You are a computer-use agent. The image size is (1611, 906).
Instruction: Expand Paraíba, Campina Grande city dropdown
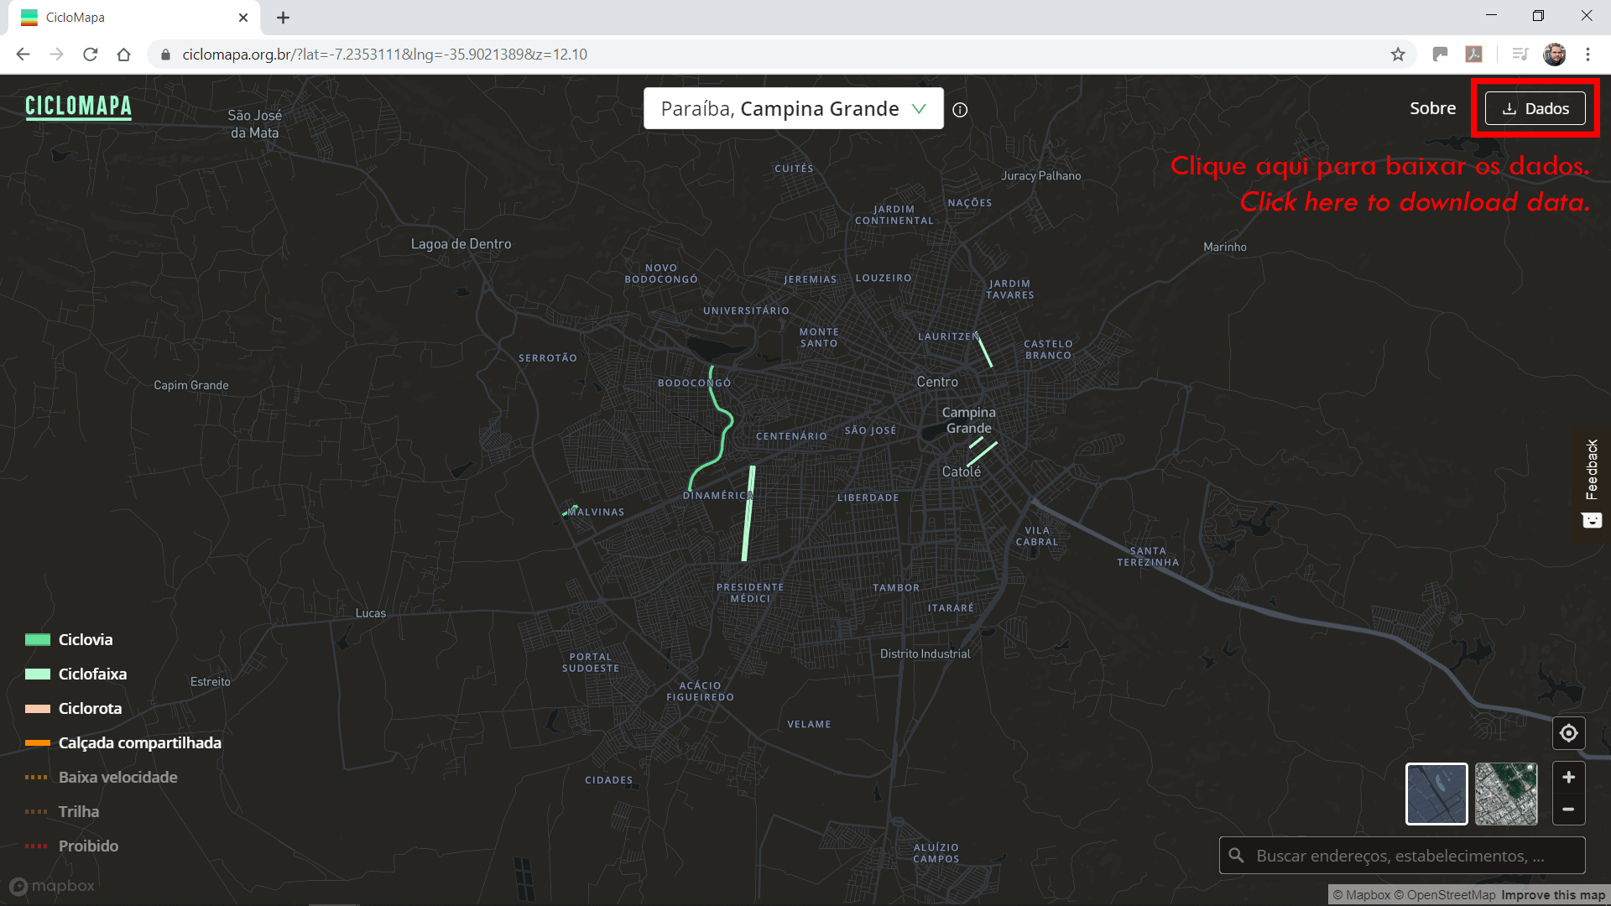[x=793, y=109]
